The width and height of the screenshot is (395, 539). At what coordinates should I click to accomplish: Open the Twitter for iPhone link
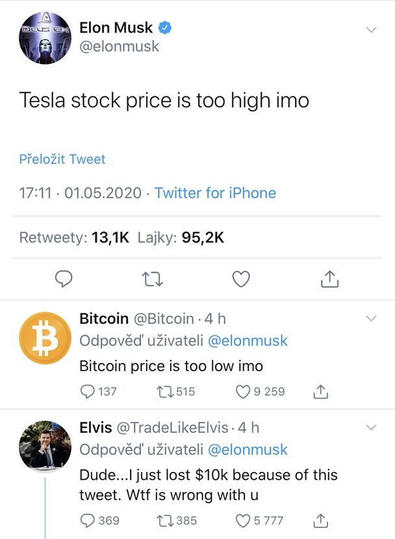click(215, 193)
